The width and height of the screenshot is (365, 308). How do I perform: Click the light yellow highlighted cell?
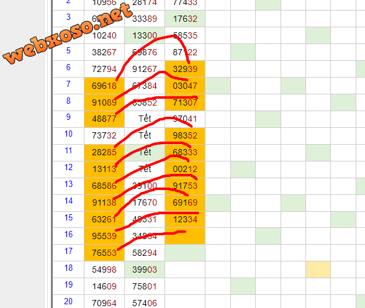[x=318, y=269]
